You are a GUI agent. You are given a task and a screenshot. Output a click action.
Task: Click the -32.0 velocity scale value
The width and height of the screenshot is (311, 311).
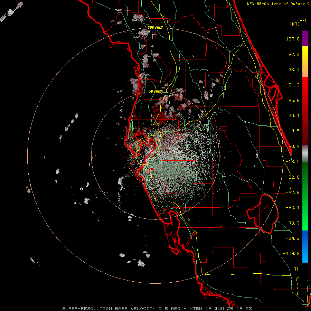[x=293, y=177]
